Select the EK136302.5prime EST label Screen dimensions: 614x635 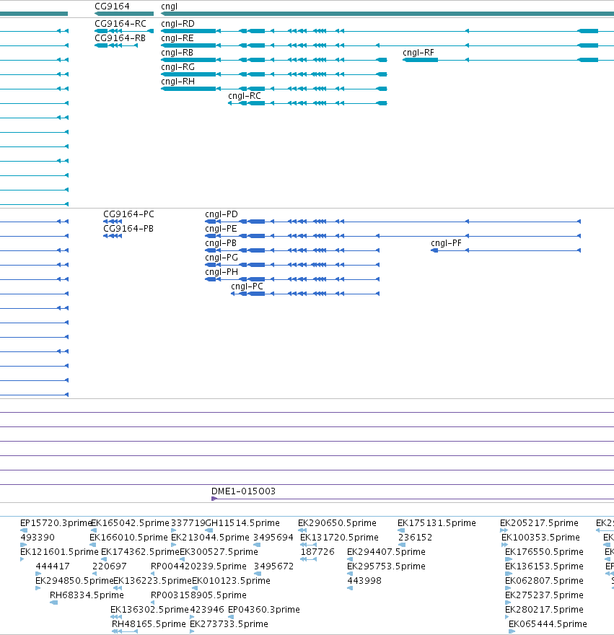coord(149,610)
